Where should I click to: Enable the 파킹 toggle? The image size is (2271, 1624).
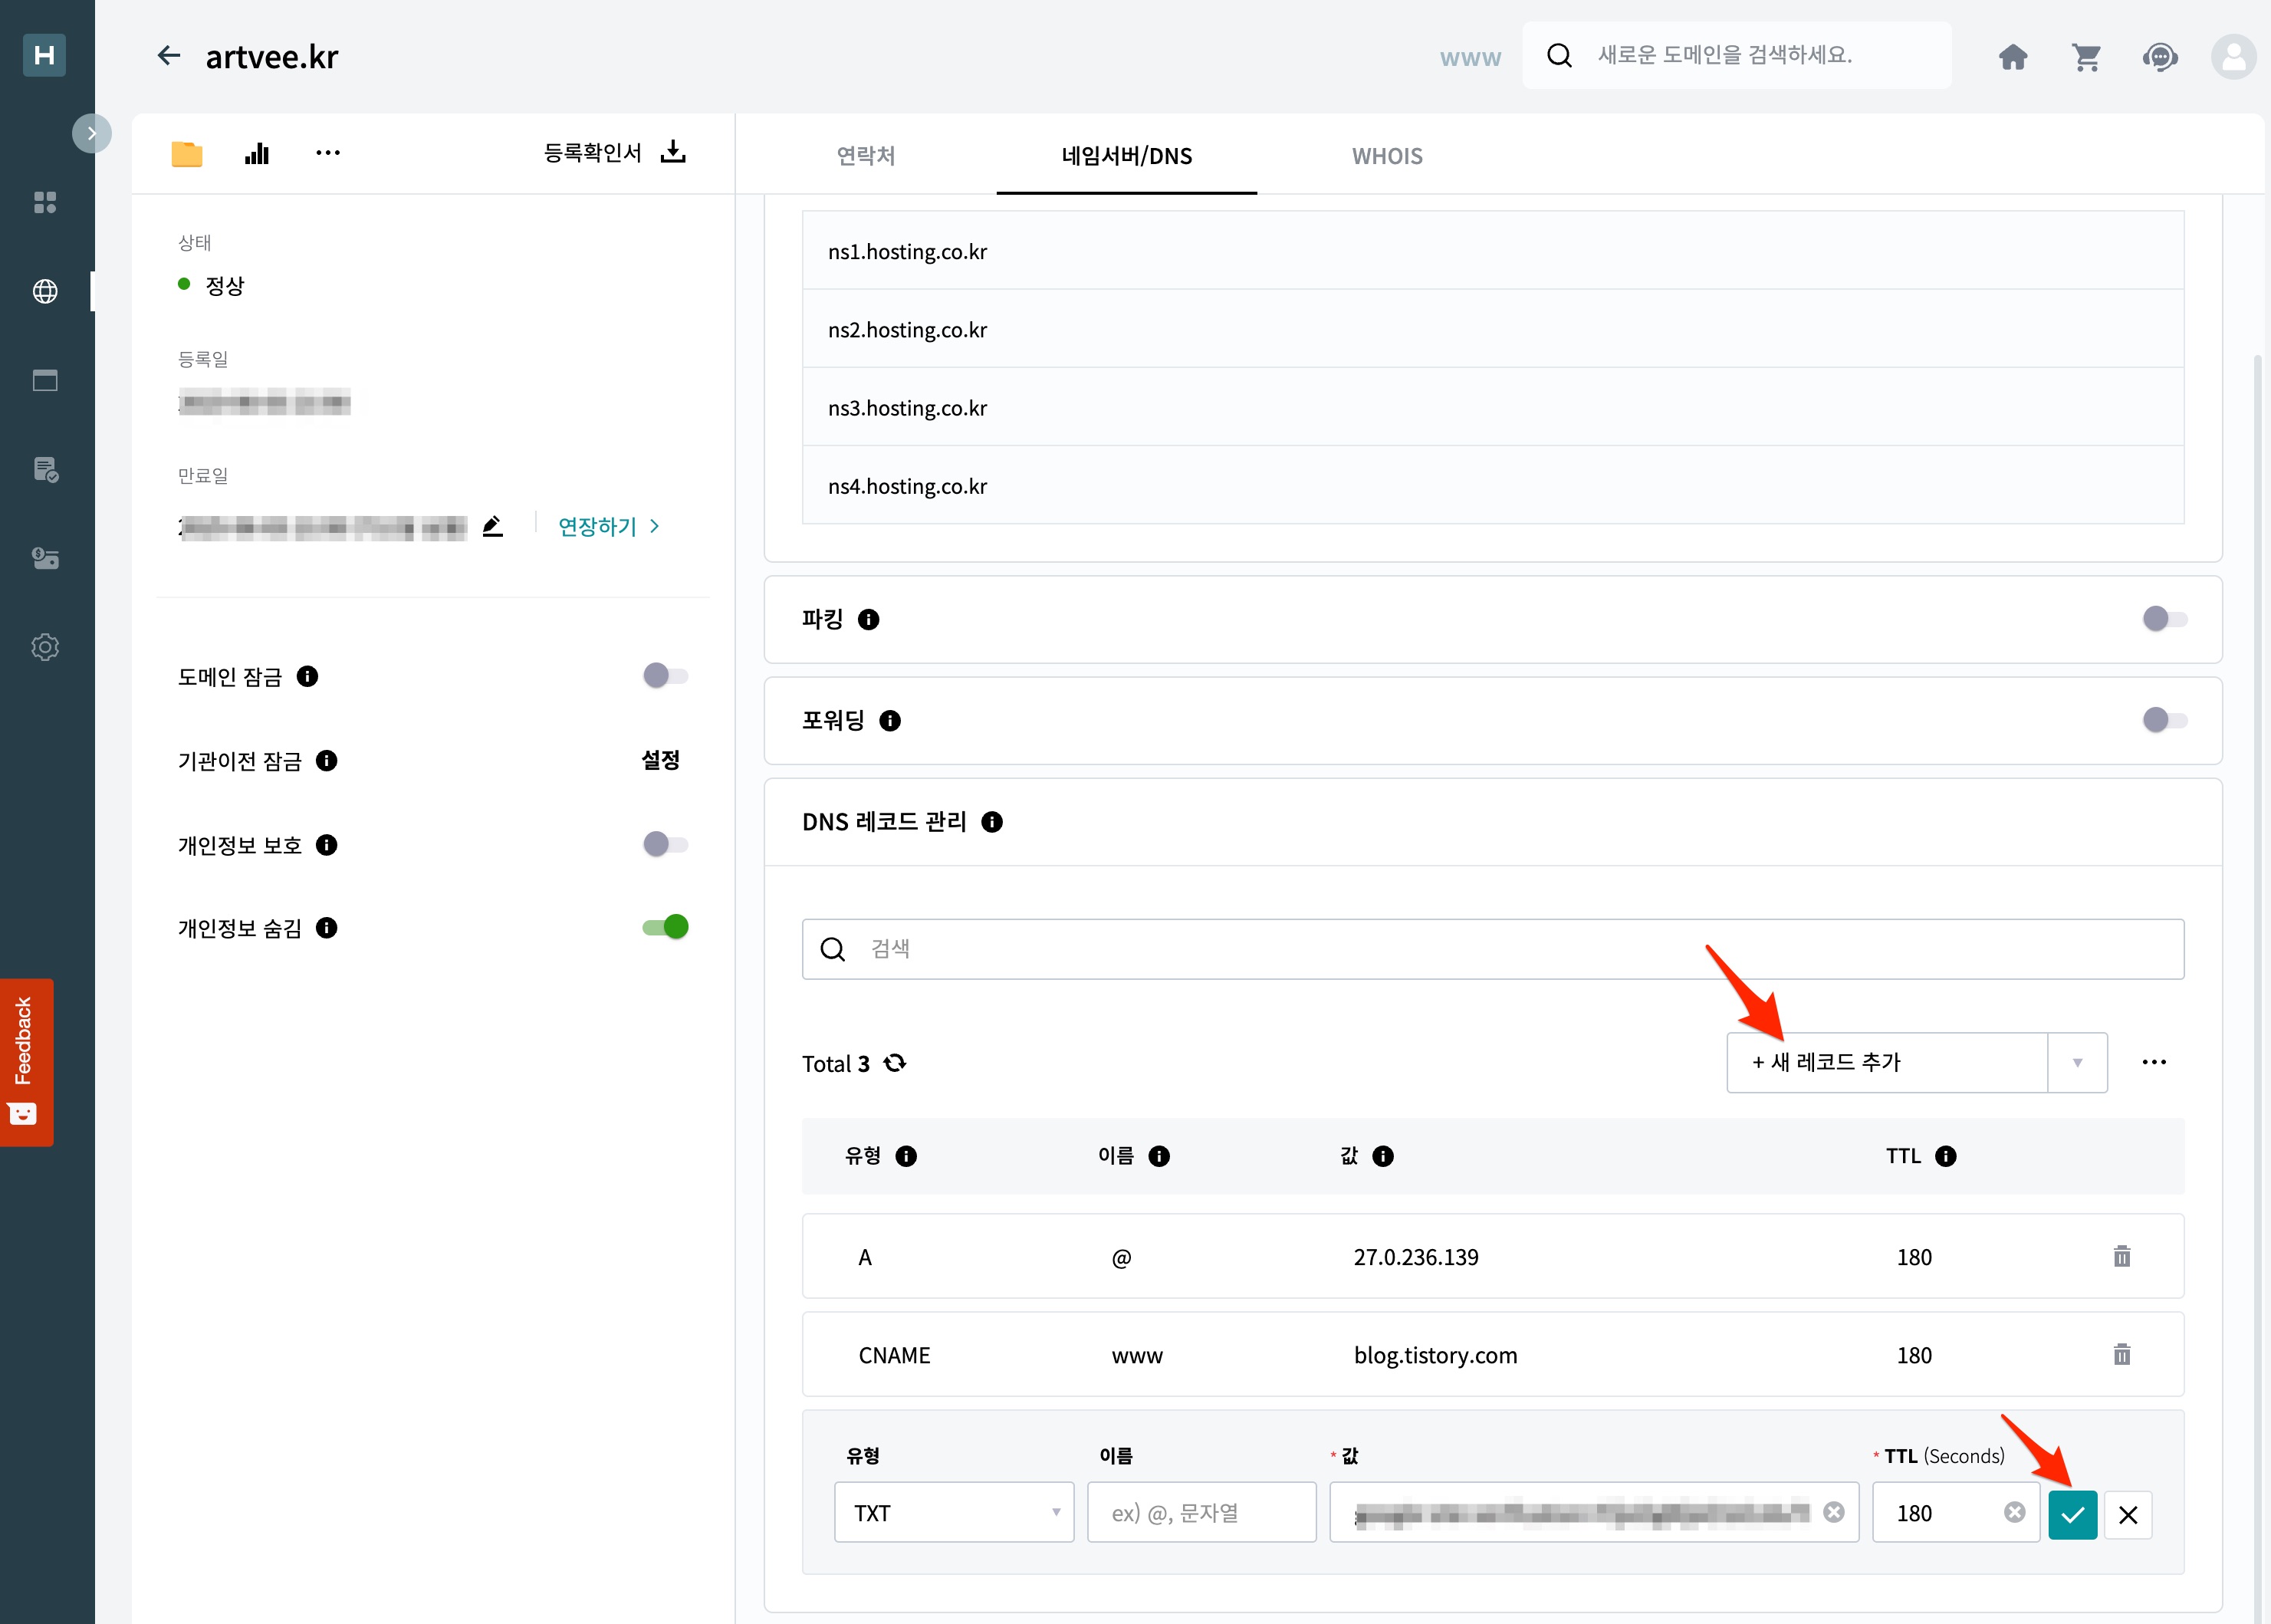[2164, 619]
